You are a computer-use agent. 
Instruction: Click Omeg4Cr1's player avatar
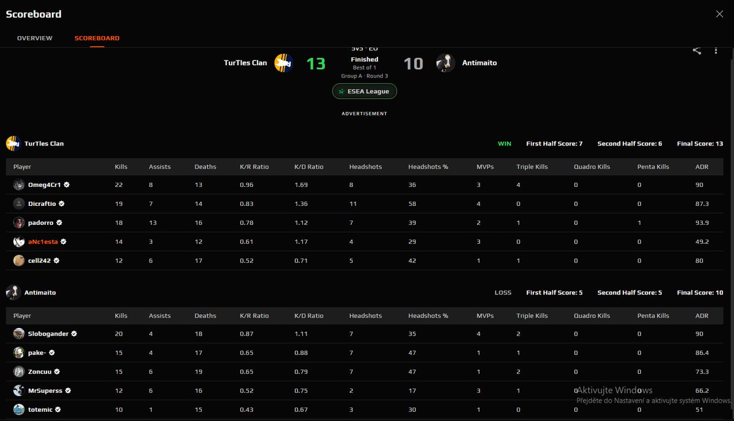click(x=19, y=185)
